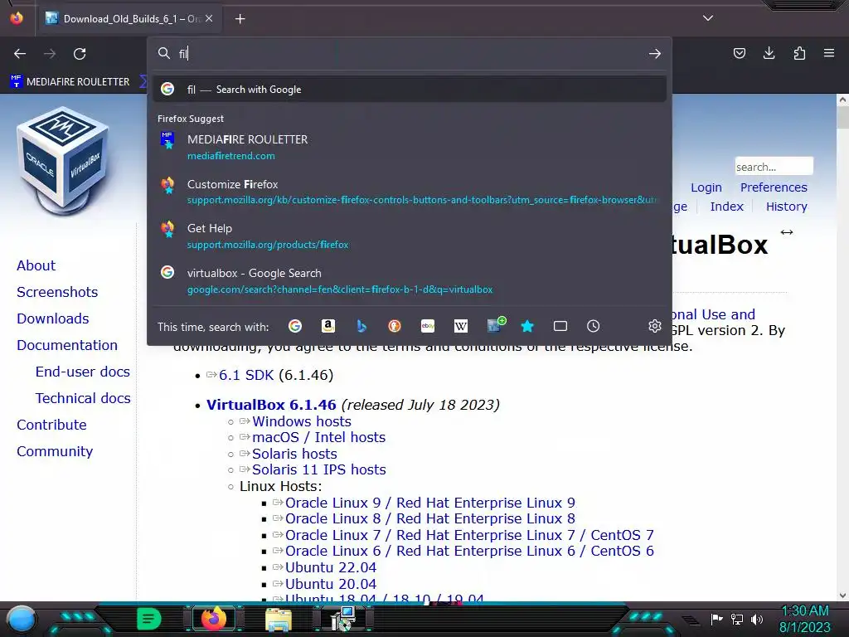Choose Get Help suggestion

[x=410, y=236]
